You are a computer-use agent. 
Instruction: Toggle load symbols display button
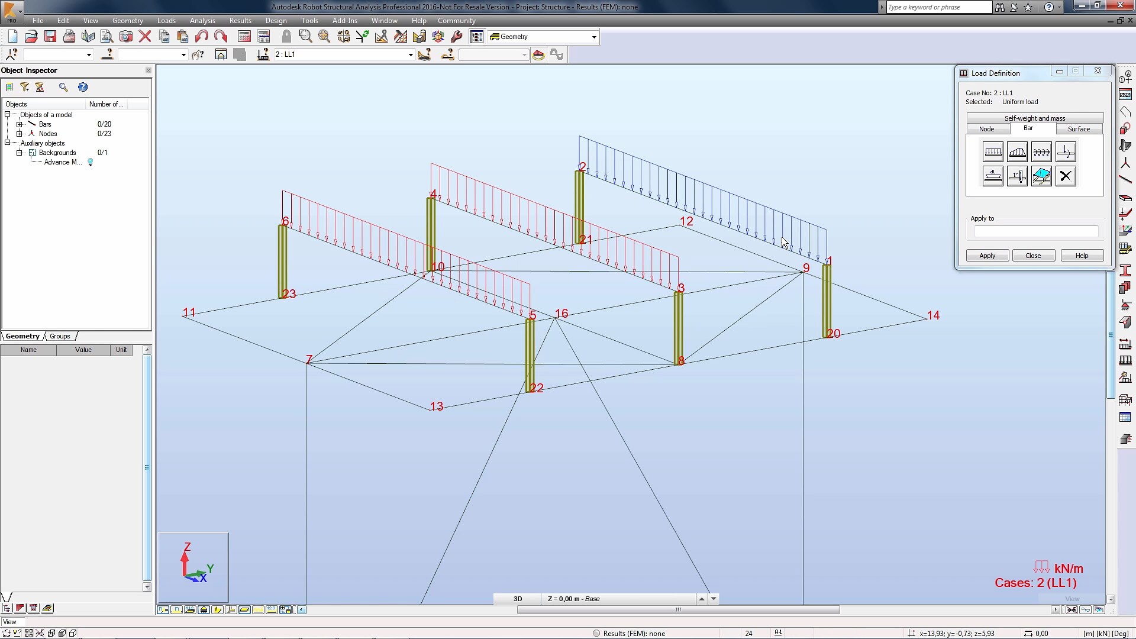[258, 609]
